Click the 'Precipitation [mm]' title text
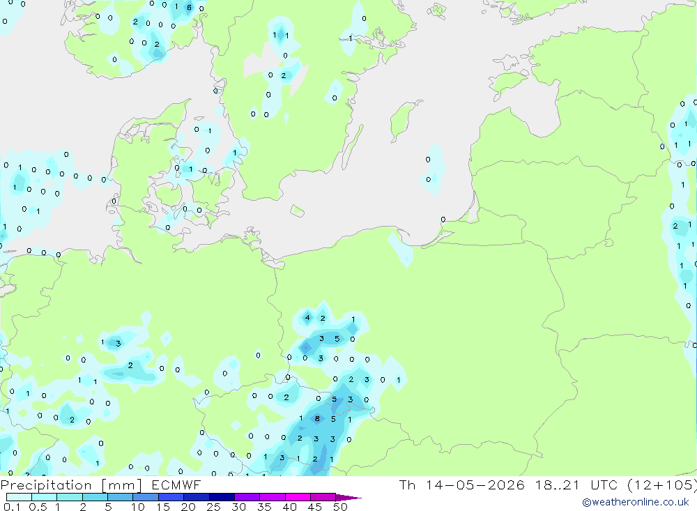The image size is (697, 511). pos(71,485)
